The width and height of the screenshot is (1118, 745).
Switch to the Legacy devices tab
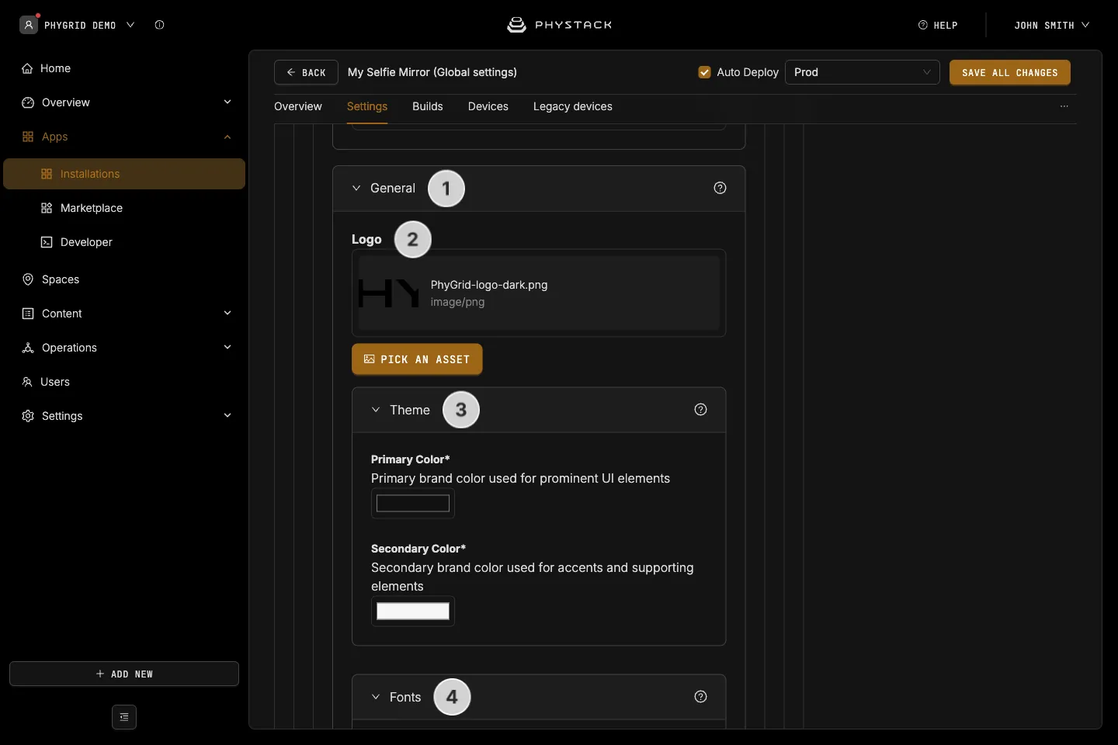[x=572, y=106]
